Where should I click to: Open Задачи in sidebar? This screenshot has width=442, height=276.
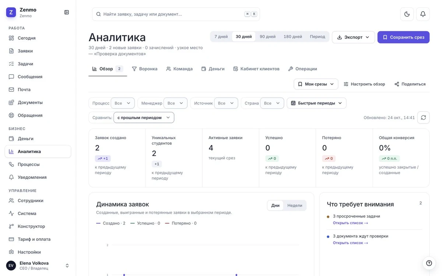[38, 64]
